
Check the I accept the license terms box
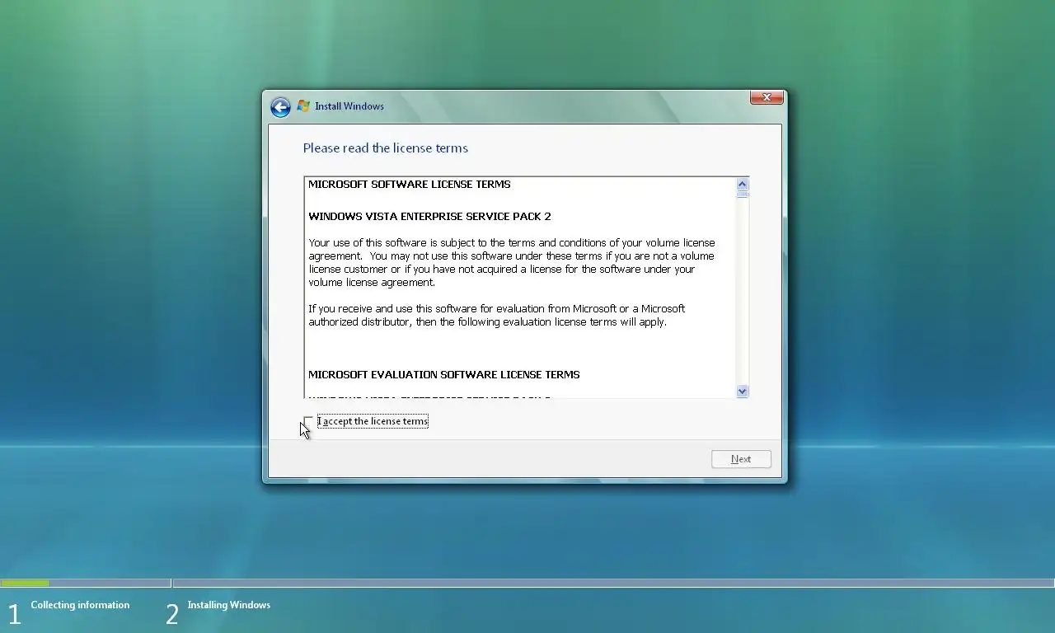309,421
